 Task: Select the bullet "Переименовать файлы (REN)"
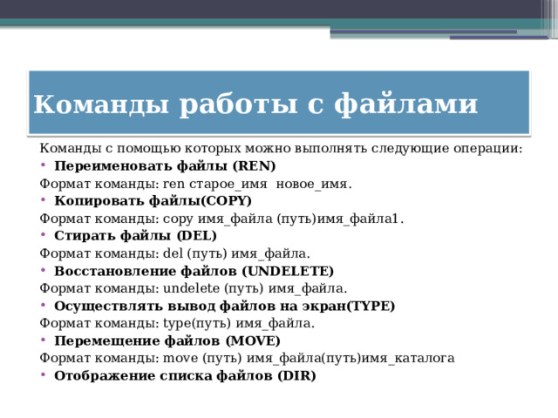[165, 166]
